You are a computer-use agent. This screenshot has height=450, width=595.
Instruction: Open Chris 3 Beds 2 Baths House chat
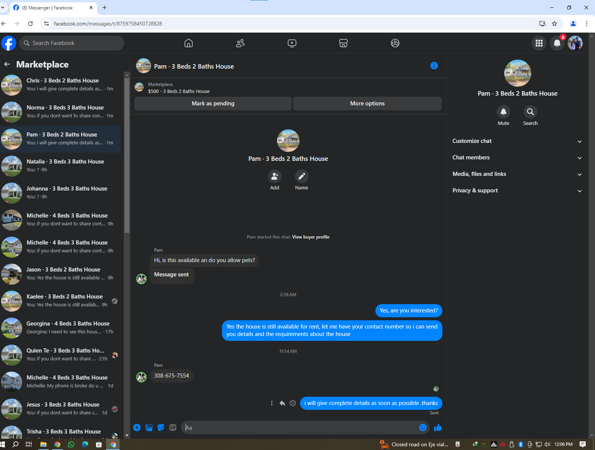point(61,85)
